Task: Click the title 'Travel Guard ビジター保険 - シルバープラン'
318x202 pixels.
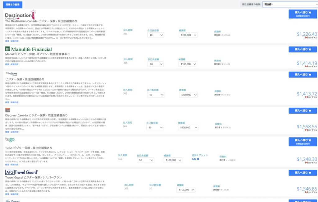Action: 34,177
